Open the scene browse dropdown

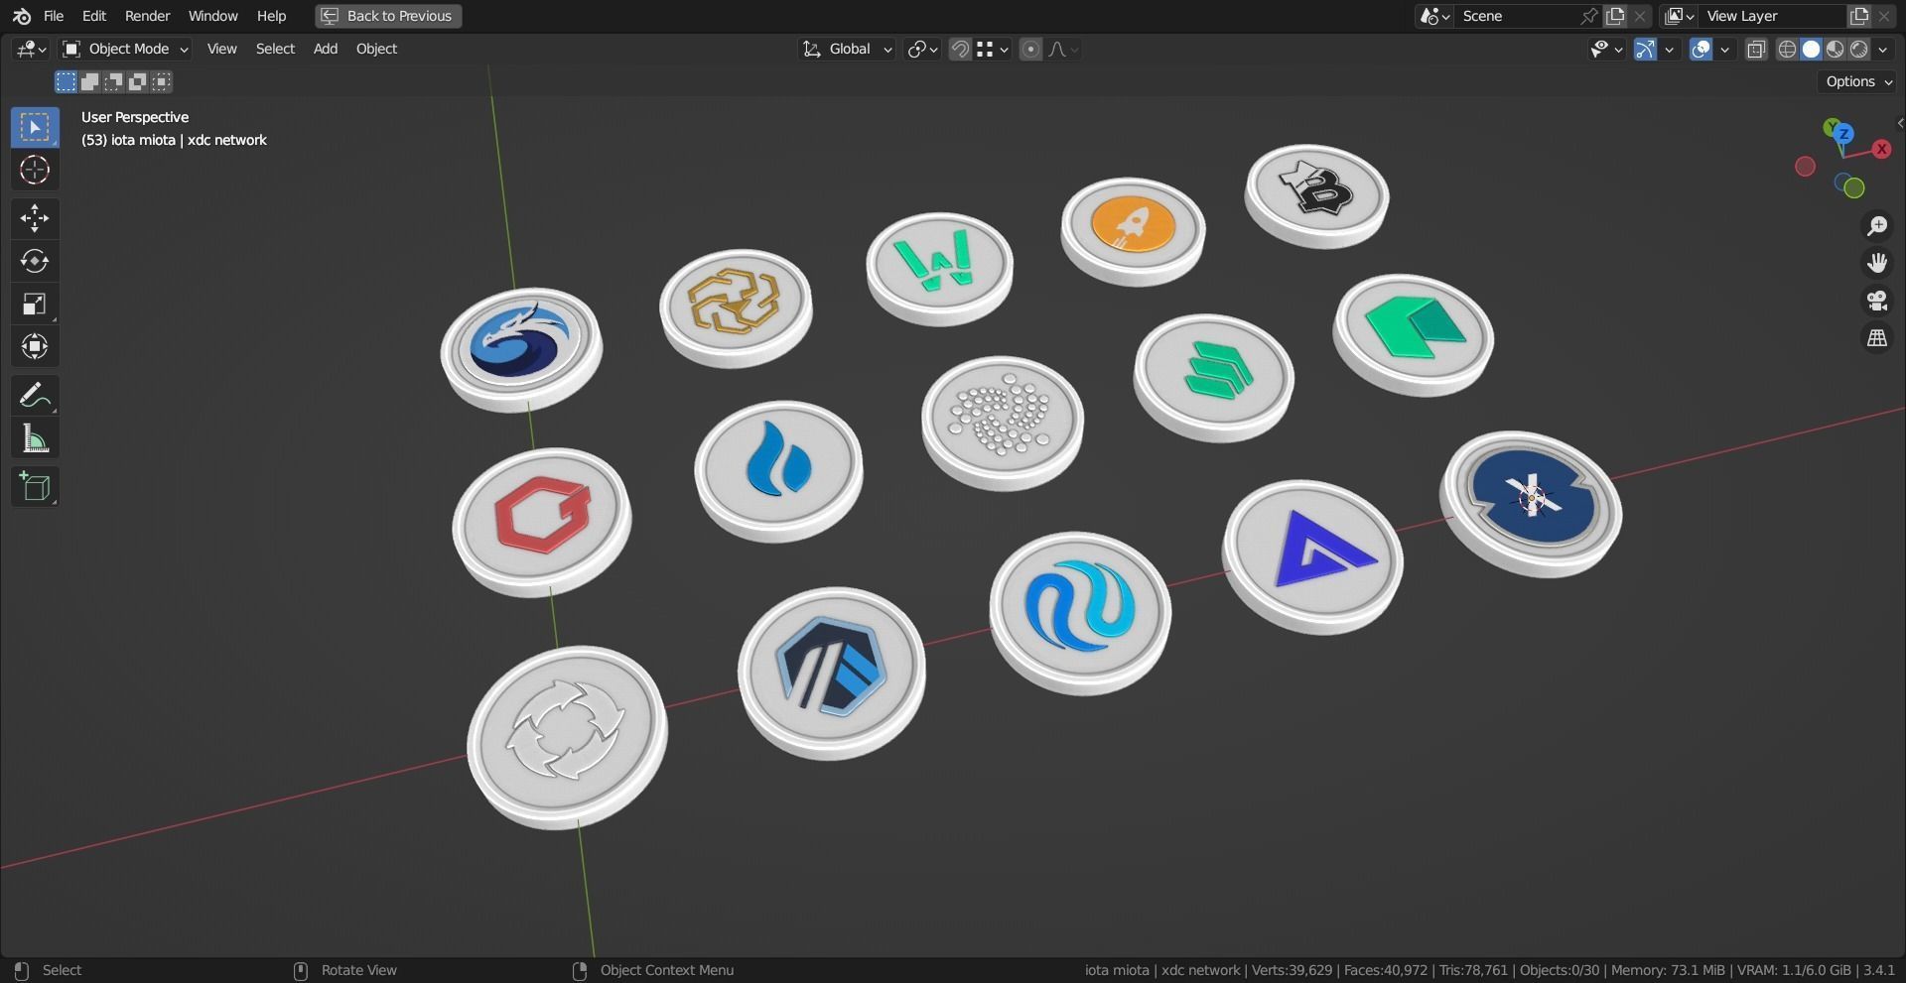[1435, 16]
